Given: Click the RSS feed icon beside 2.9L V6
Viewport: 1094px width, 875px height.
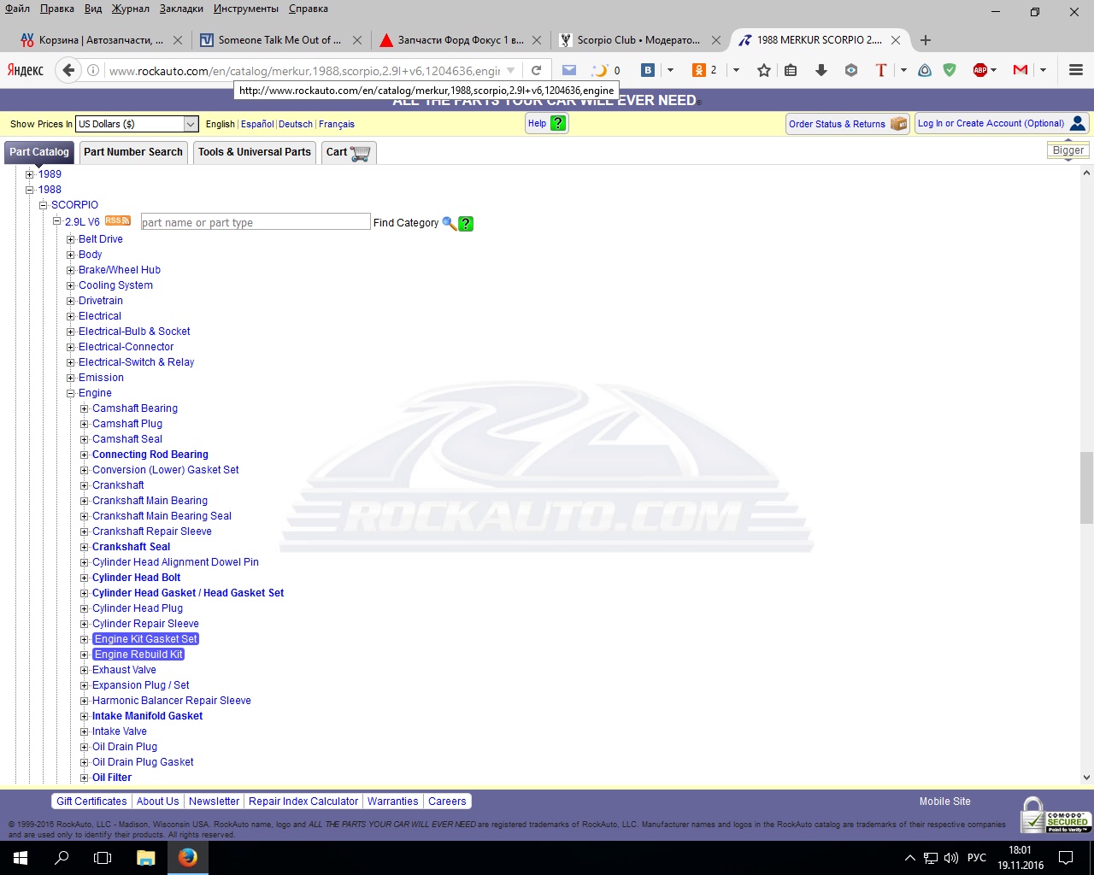Looking at the screenshot, I should coord(118,220).
